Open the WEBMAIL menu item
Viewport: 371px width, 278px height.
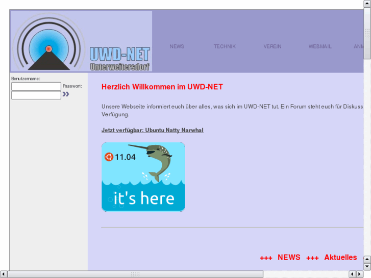tap(320, 46)
